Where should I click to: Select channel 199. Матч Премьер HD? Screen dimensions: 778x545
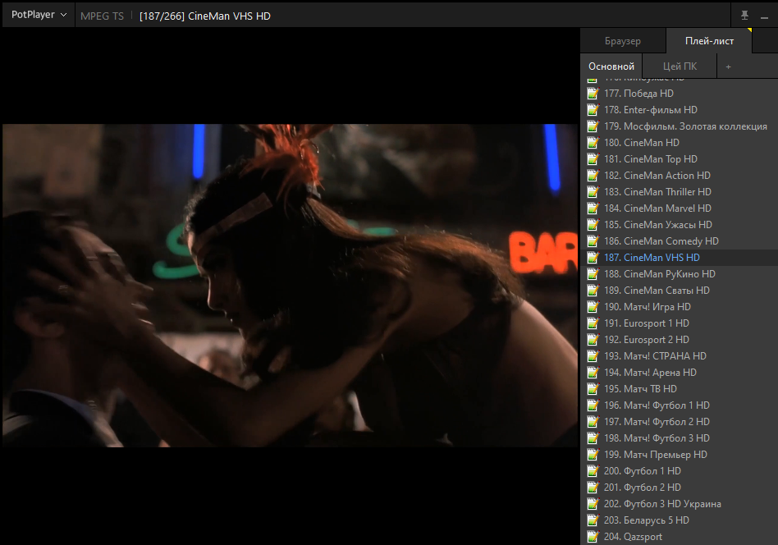[x=679, y=454]
